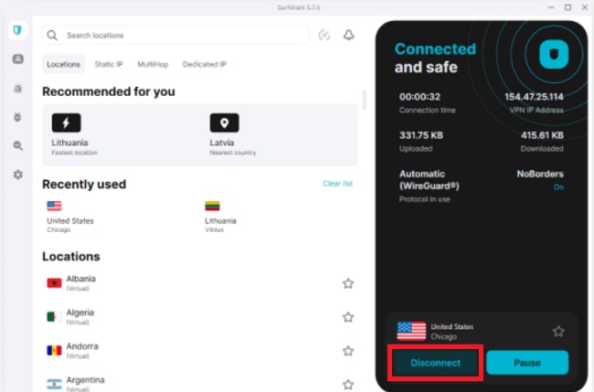Open notifications bell icon
Screen dimensions: 594x392
pyautogui.click(x=349, y=36)
